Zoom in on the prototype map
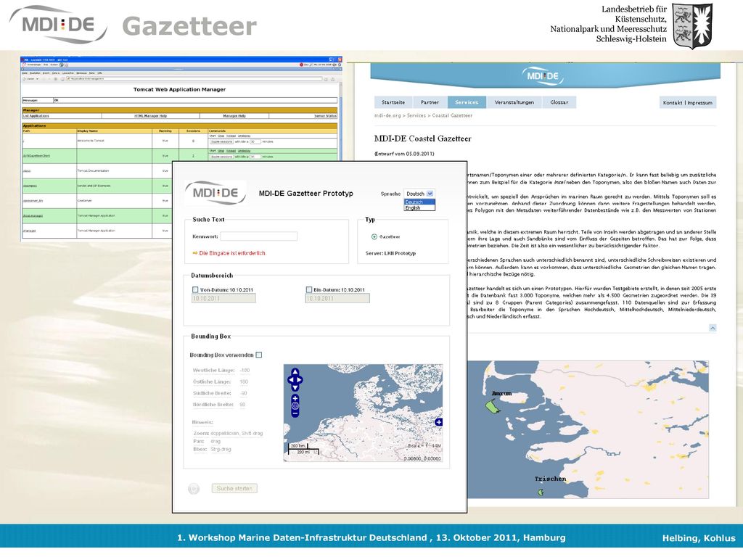Image resolution: width=743 pixels, height=557 pixels. (295, 398)
